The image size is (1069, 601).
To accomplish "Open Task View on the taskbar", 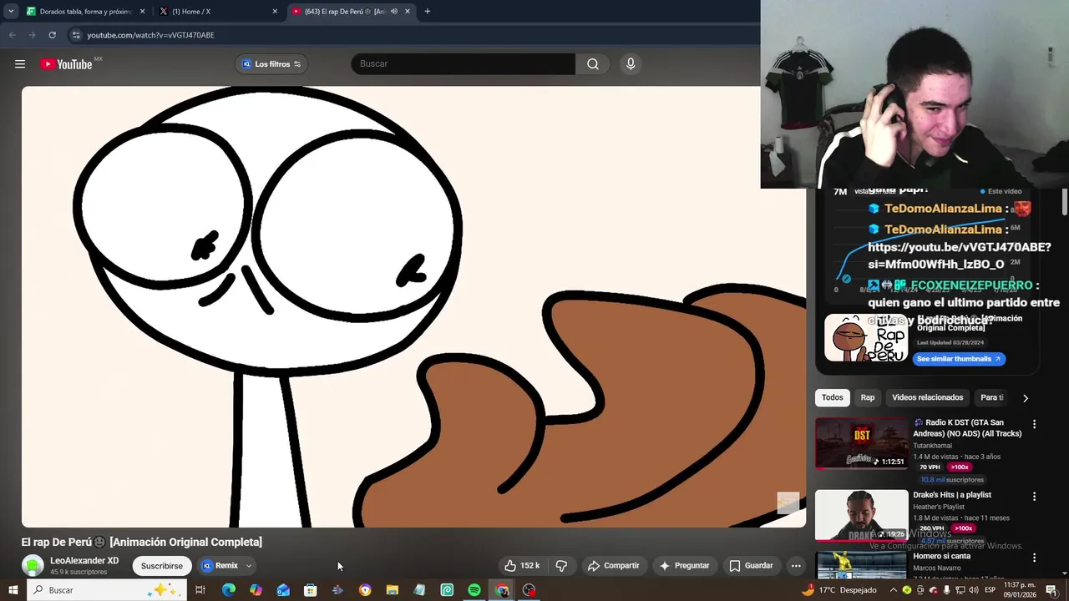I will [200, 590].
